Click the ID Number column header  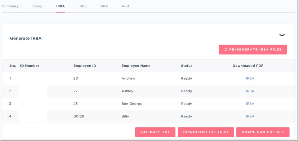point(29,66)
